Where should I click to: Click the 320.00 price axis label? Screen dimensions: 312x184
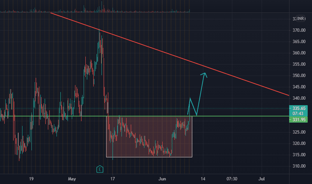[299, 144]
